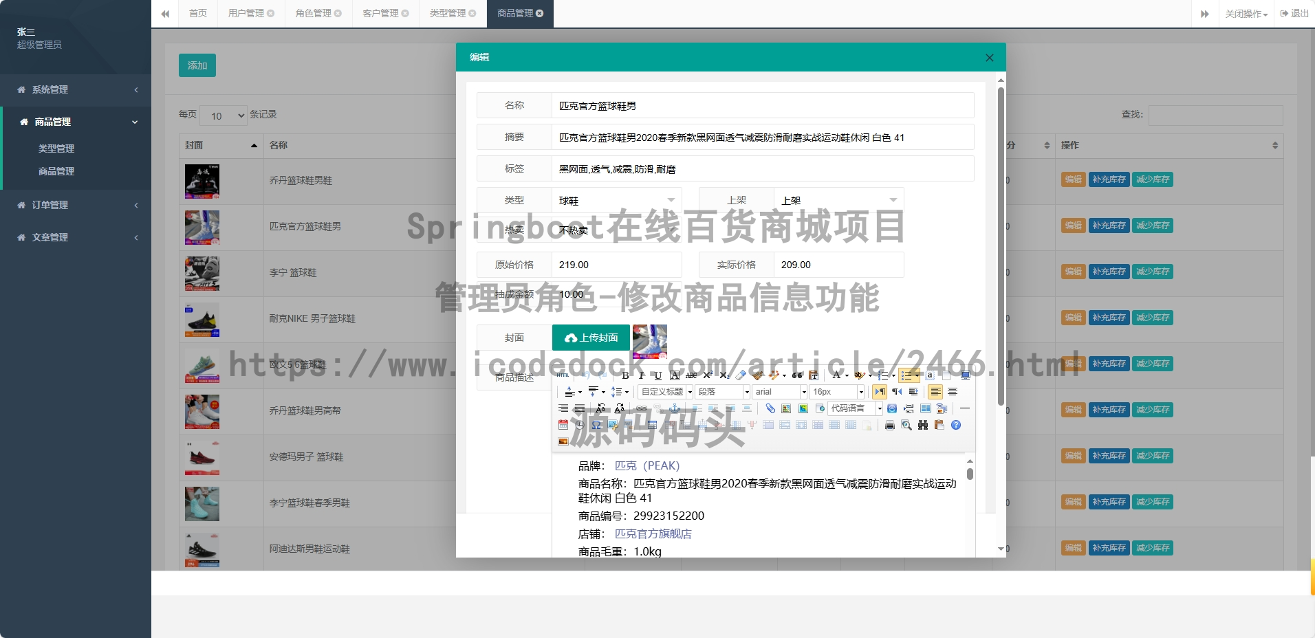This screenshot has height=638, width=1315.
Task: Center-align the paragraph in the editor
Action: point(953,392)
